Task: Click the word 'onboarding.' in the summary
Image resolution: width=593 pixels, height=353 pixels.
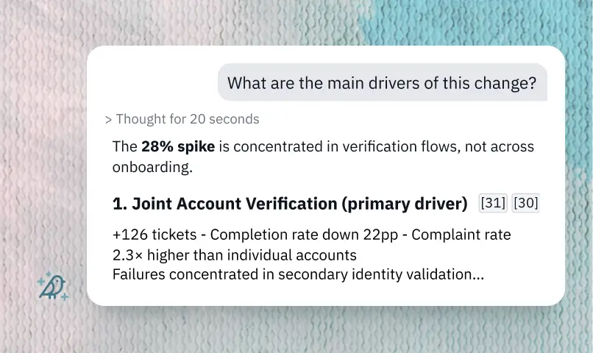Action: [x=152, y=167]
